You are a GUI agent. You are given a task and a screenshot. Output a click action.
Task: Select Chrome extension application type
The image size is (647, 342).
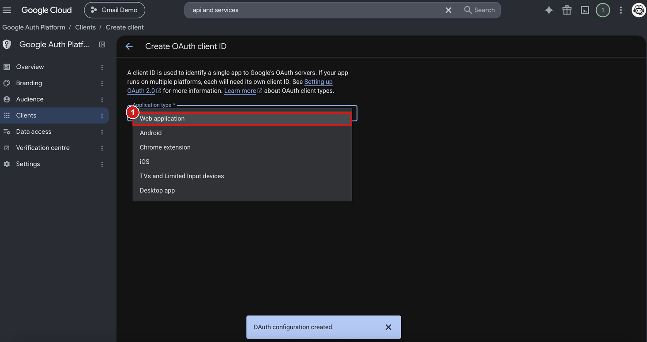(242, 147)
